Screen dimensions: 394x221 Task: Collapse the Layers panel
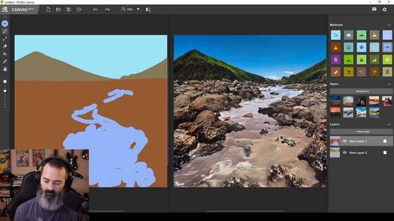388,125
